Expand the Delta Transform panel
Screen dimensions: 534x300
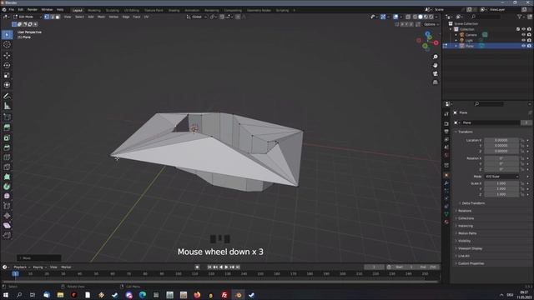(473, 203)
